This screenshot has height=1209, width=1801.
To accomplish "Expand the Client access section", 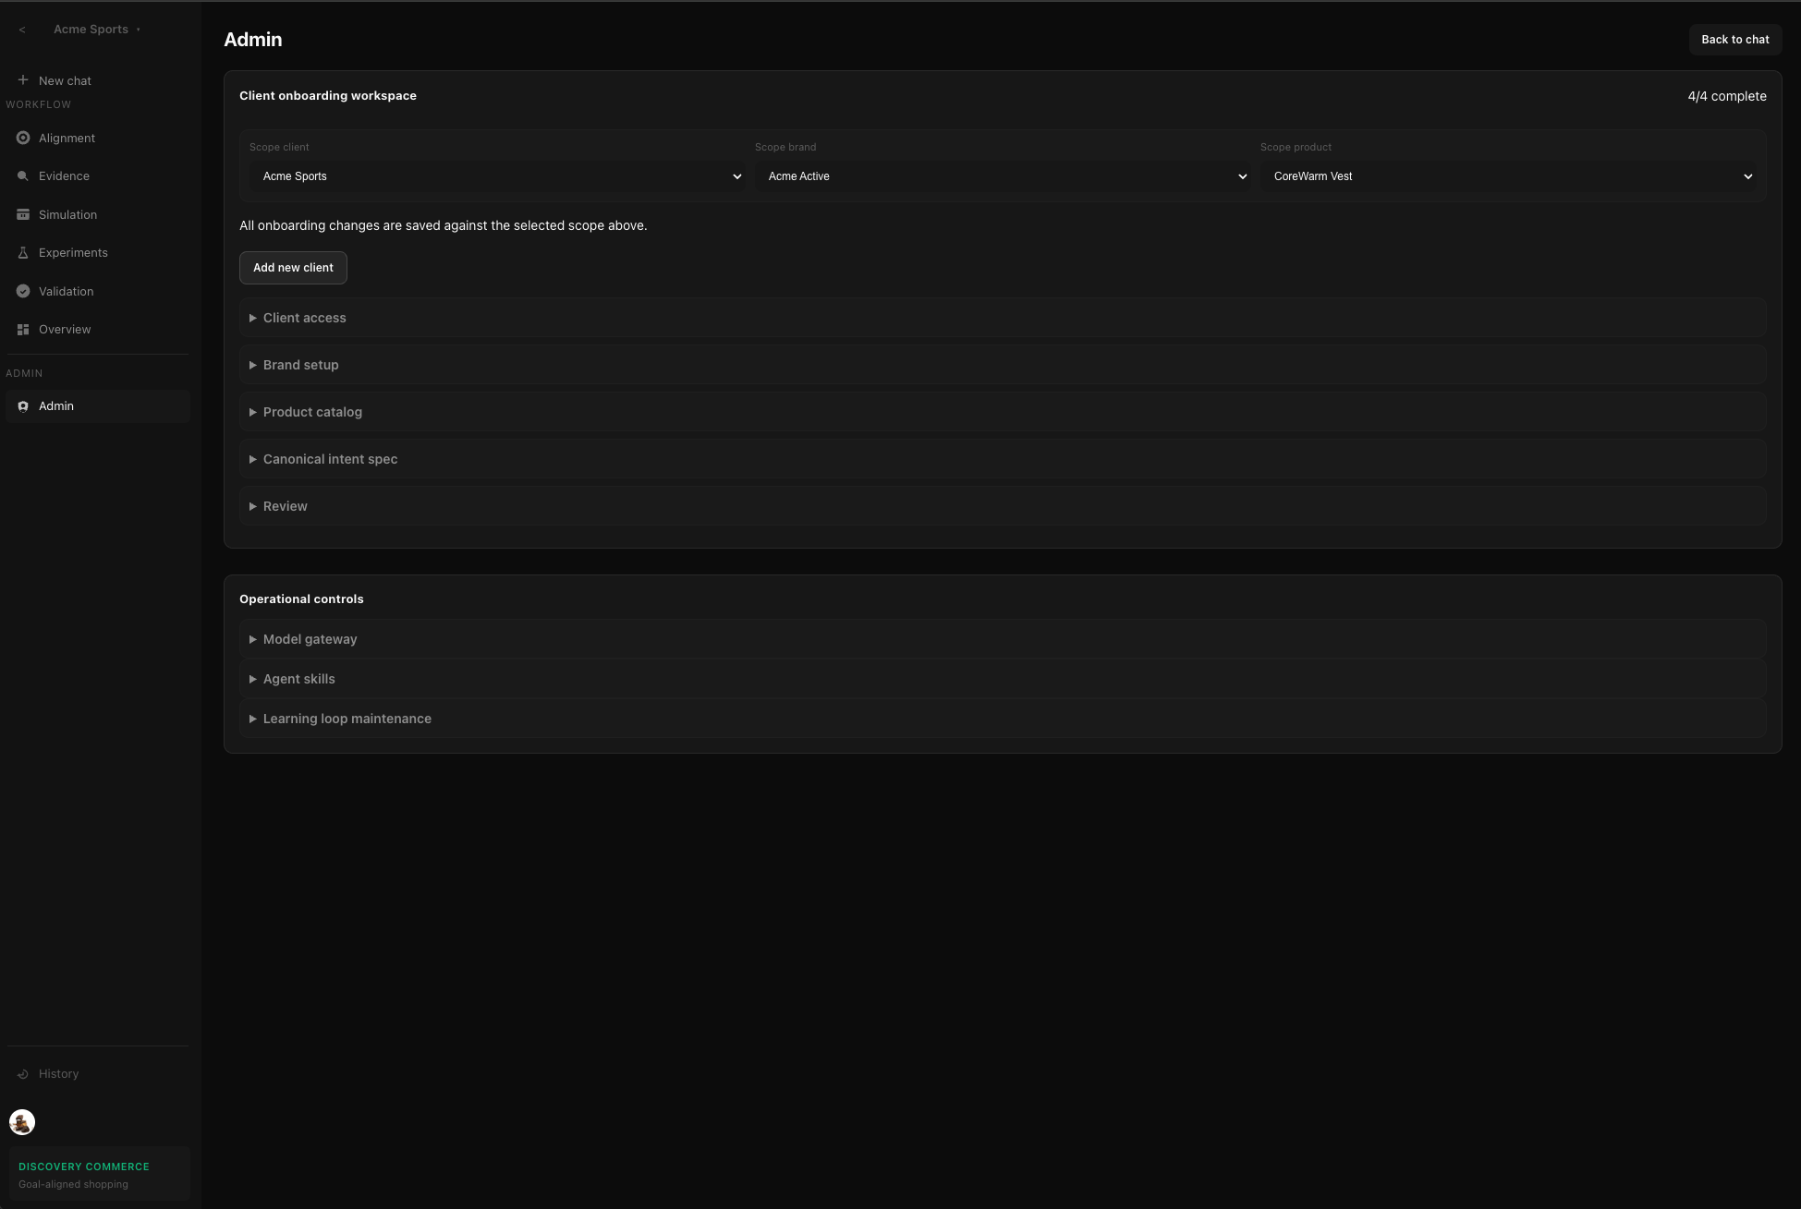I will (x=304, y=318).
